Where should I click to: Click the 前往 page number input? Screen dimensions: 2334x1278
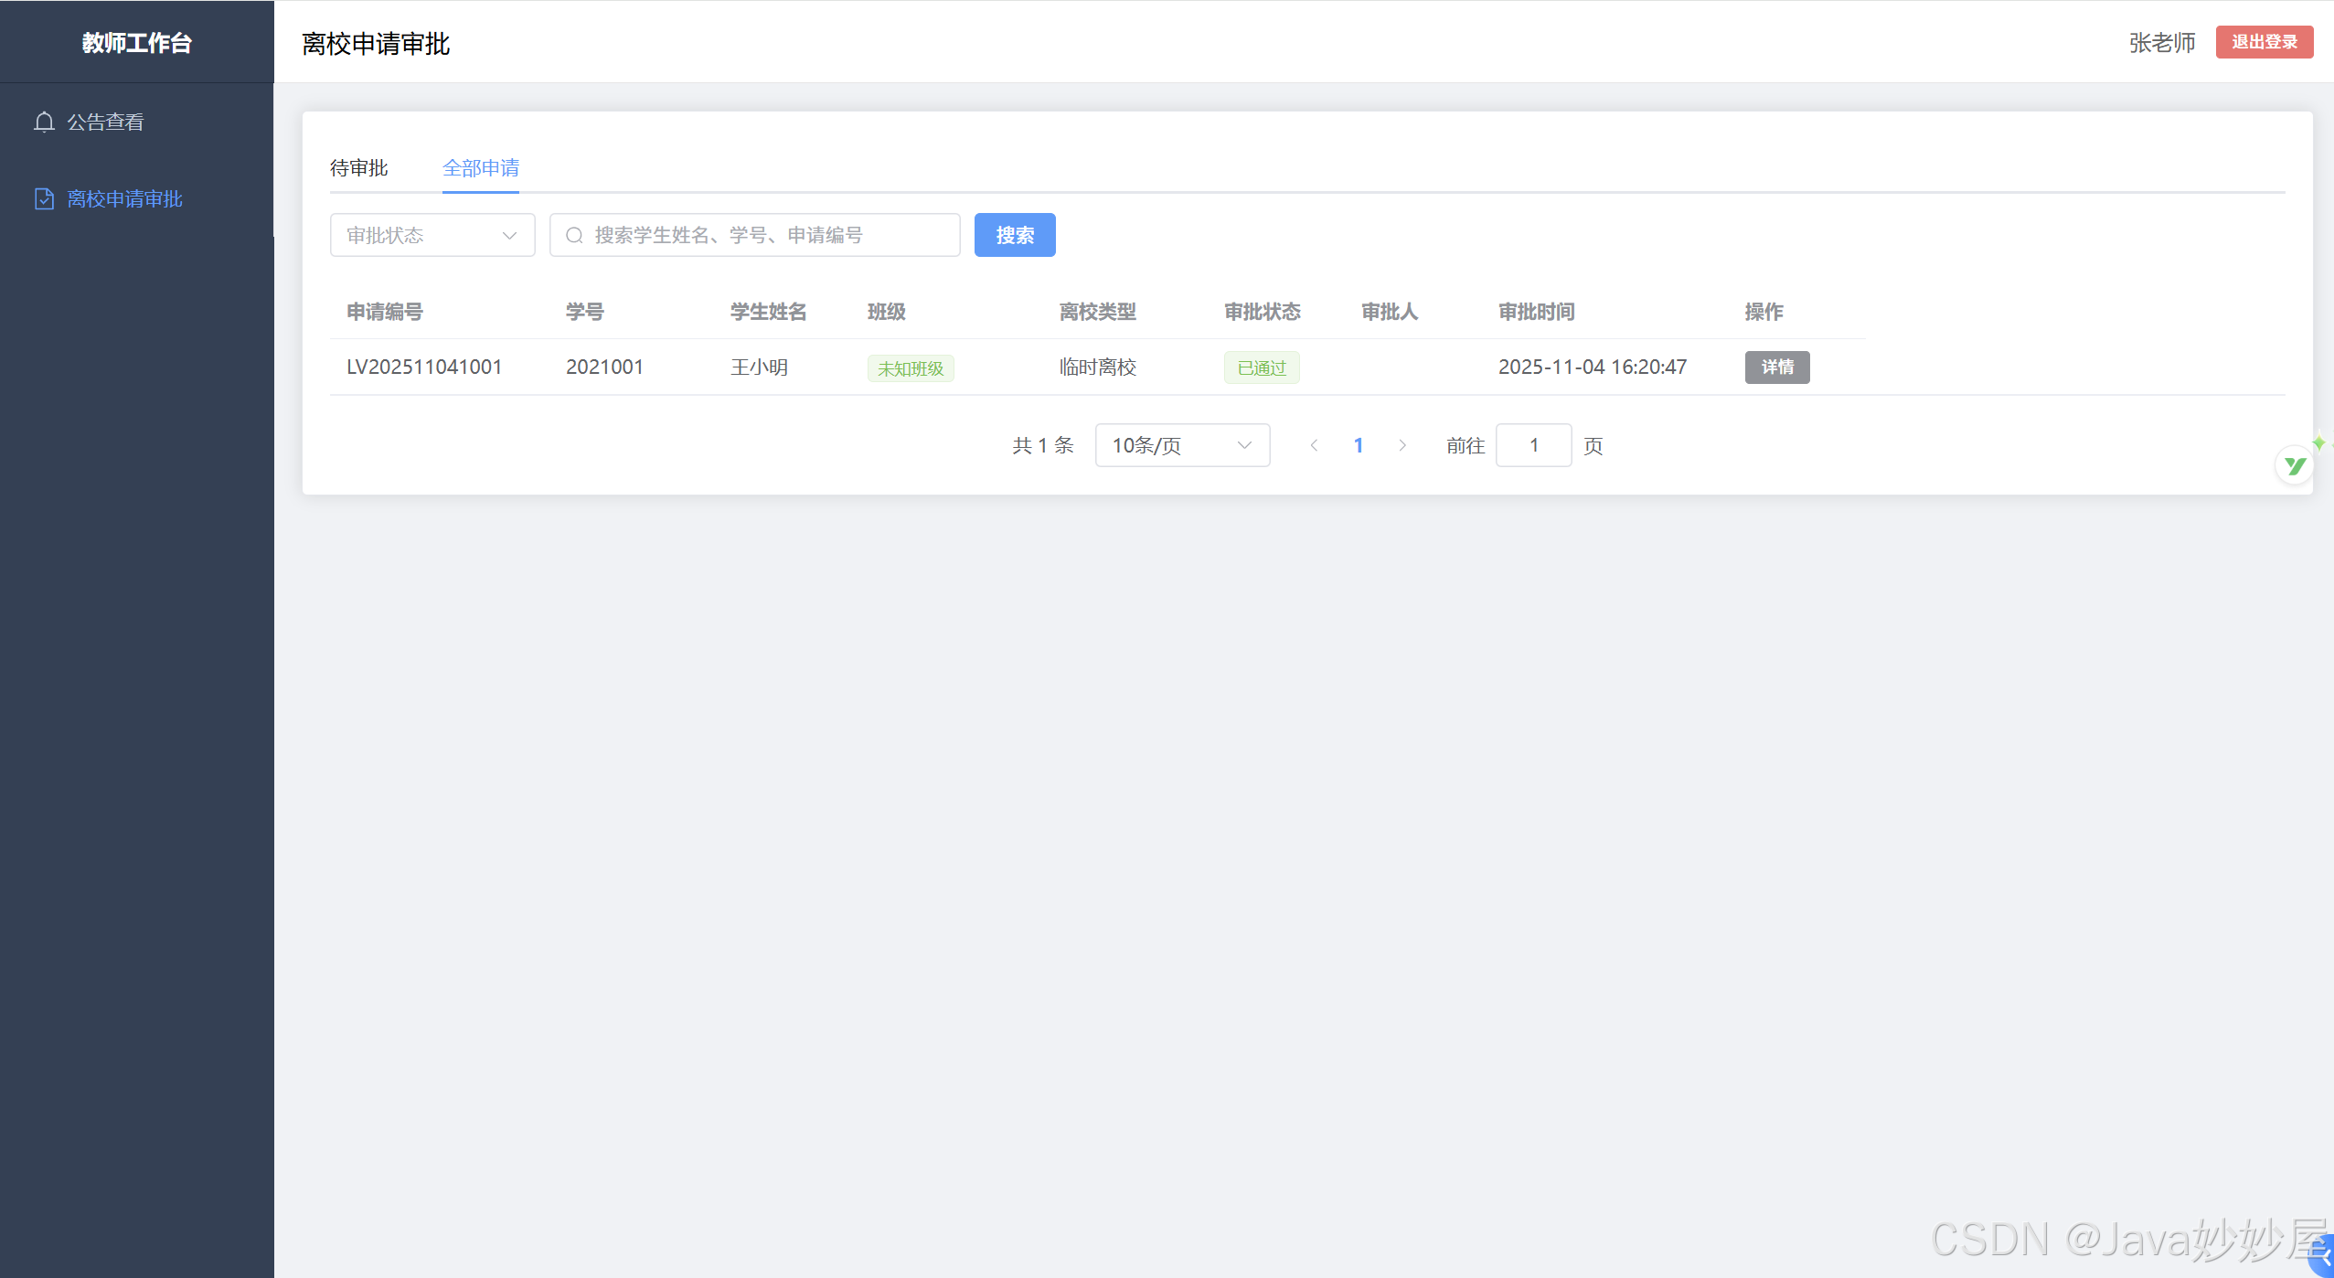1534,445
